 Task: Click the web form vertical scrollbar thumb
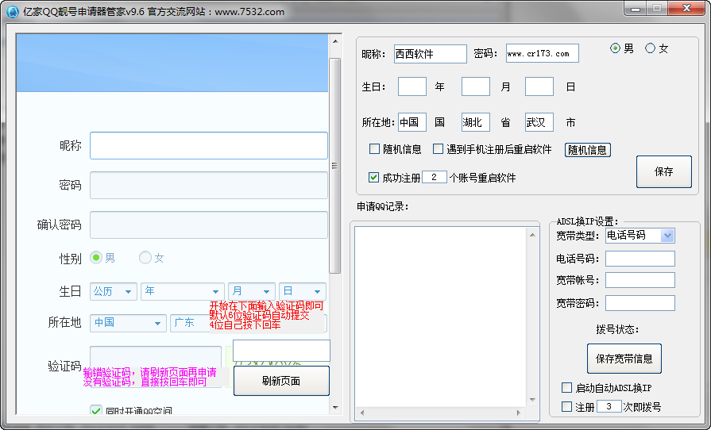point(335,166)
